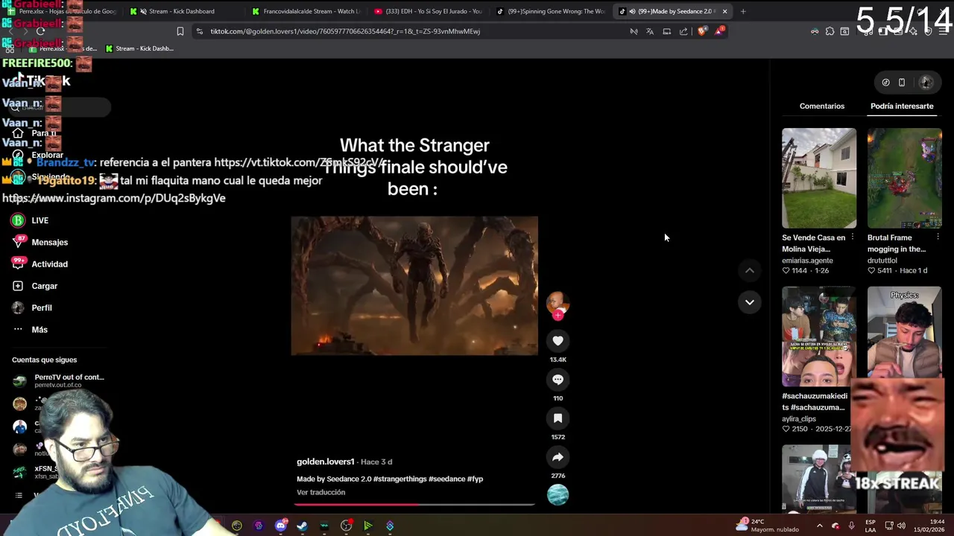The image size is (954, 536).
Task: Click Ver traducción under the caption
Action: pos(320,492)
